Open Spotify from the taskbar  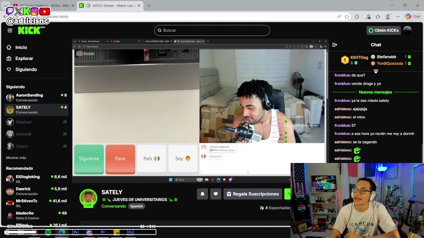[48, 232]
